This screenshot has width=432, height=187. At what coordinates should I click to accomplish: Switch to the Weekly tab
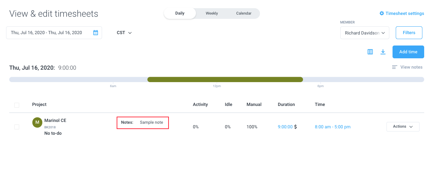[212, 14]
